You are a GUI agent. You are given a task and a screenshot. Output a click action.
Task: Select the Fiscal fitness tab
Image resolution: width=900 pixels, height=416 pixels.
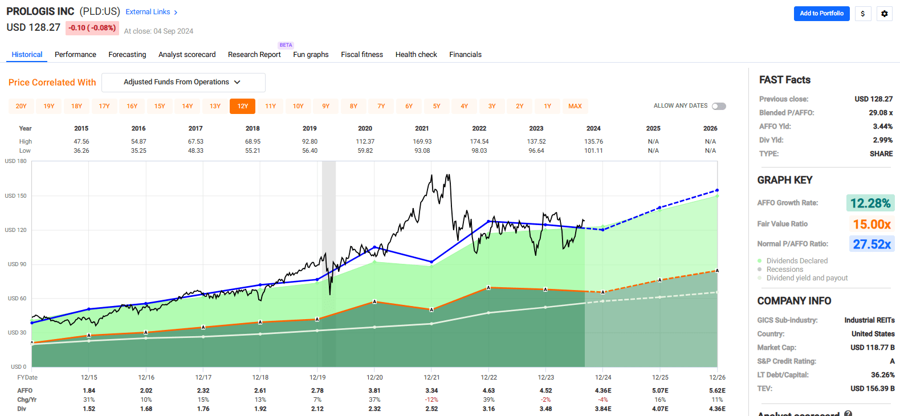[x=362, y=55]
